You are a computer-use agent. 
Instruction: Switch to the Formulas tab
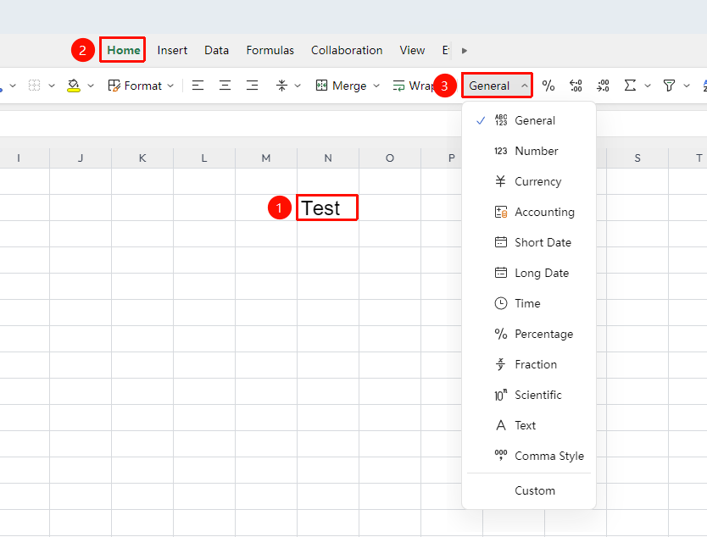pos(270,50)
